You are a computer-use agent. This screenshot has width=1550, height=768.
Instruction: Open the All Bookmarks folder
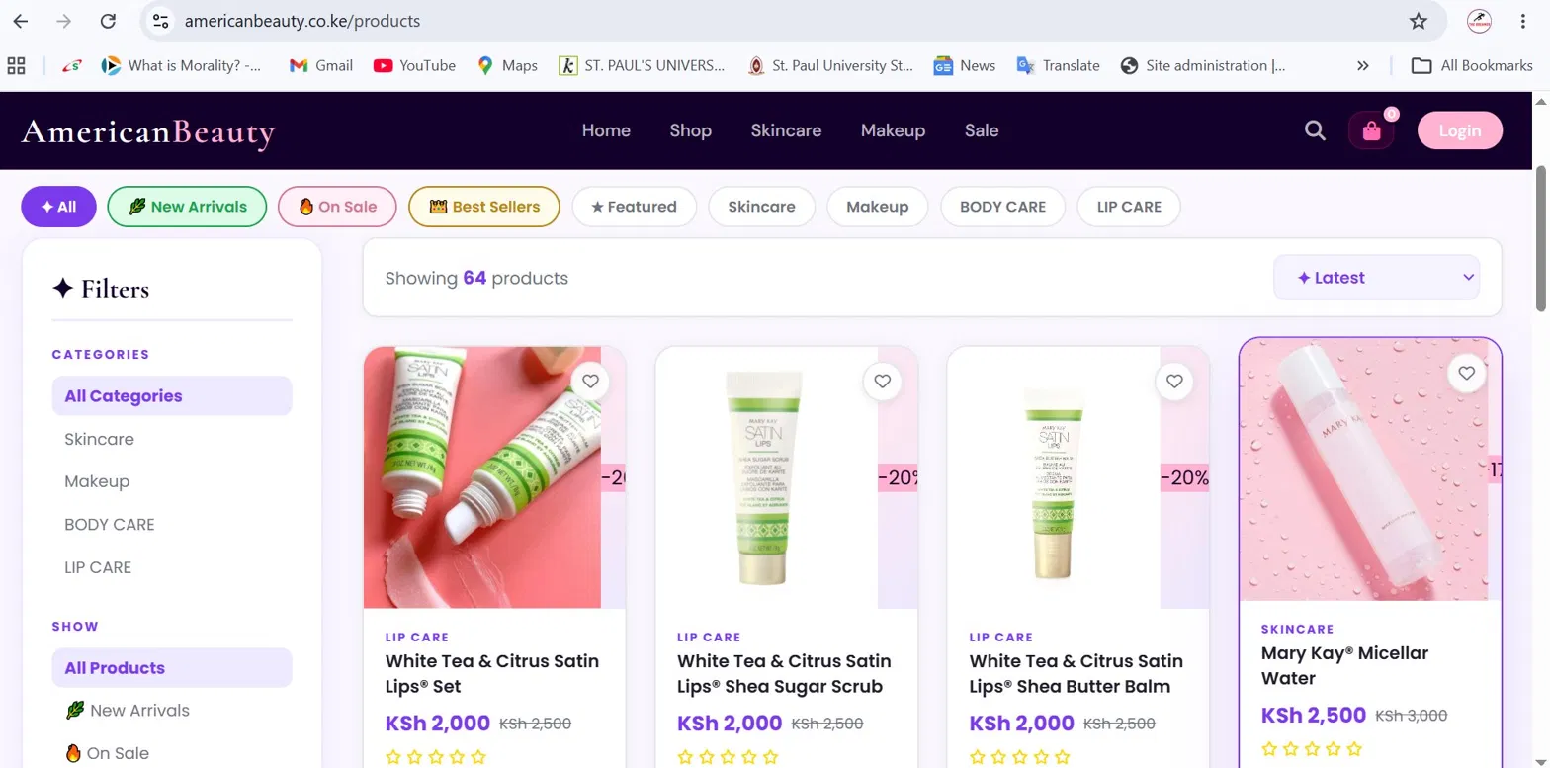click(1472, 66)
